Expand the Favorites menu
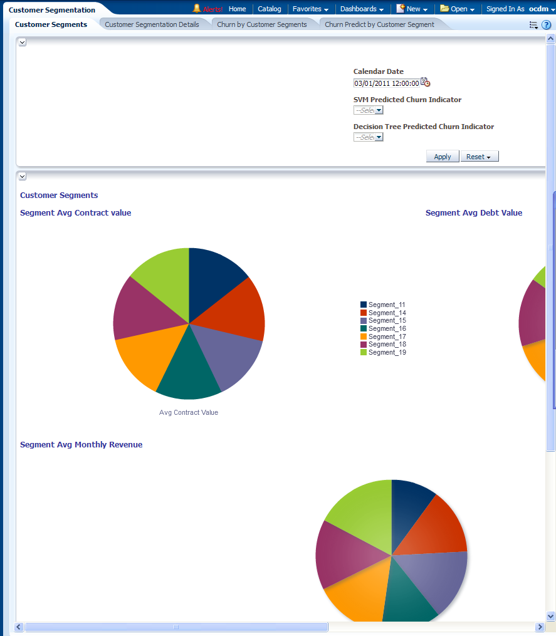The width and height of the screenshot is (556, 636). (x=310, y=9)
